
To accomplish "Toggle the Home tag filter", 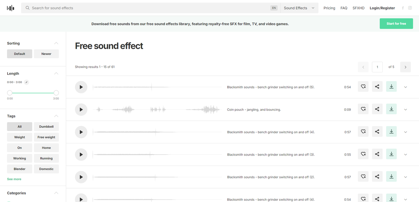I will (46, 148).
